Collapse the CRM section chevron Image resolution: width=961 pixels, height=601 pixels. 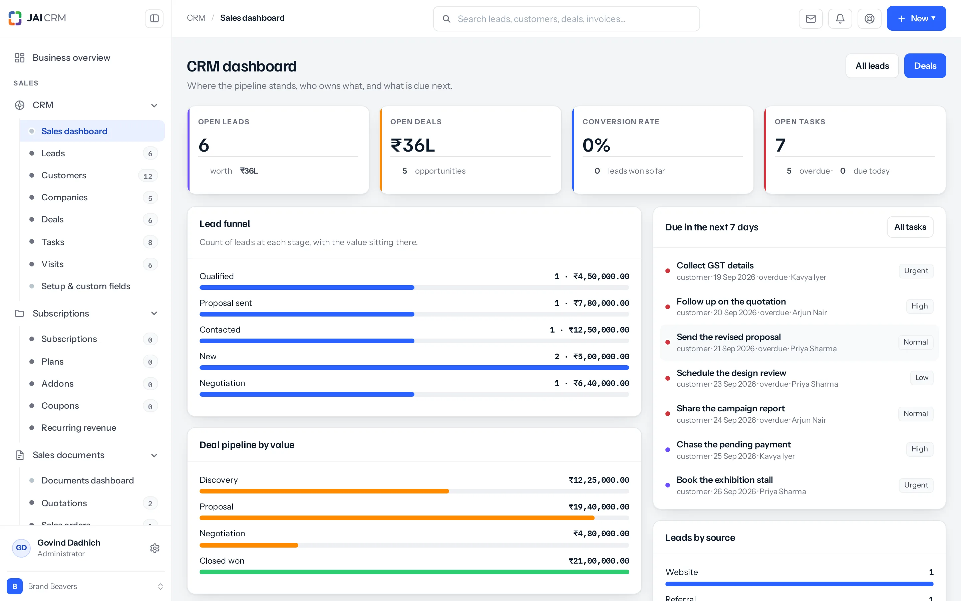click(x=154, y=105)
